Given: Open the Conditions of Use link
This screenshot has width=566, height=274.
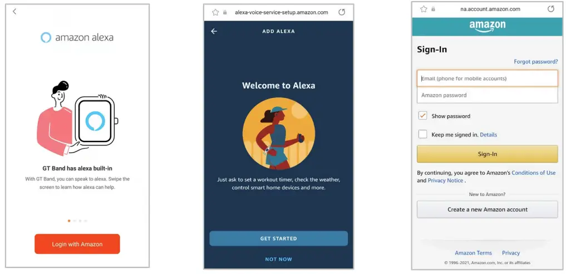Looking at the screenshot, I should 534,173.
